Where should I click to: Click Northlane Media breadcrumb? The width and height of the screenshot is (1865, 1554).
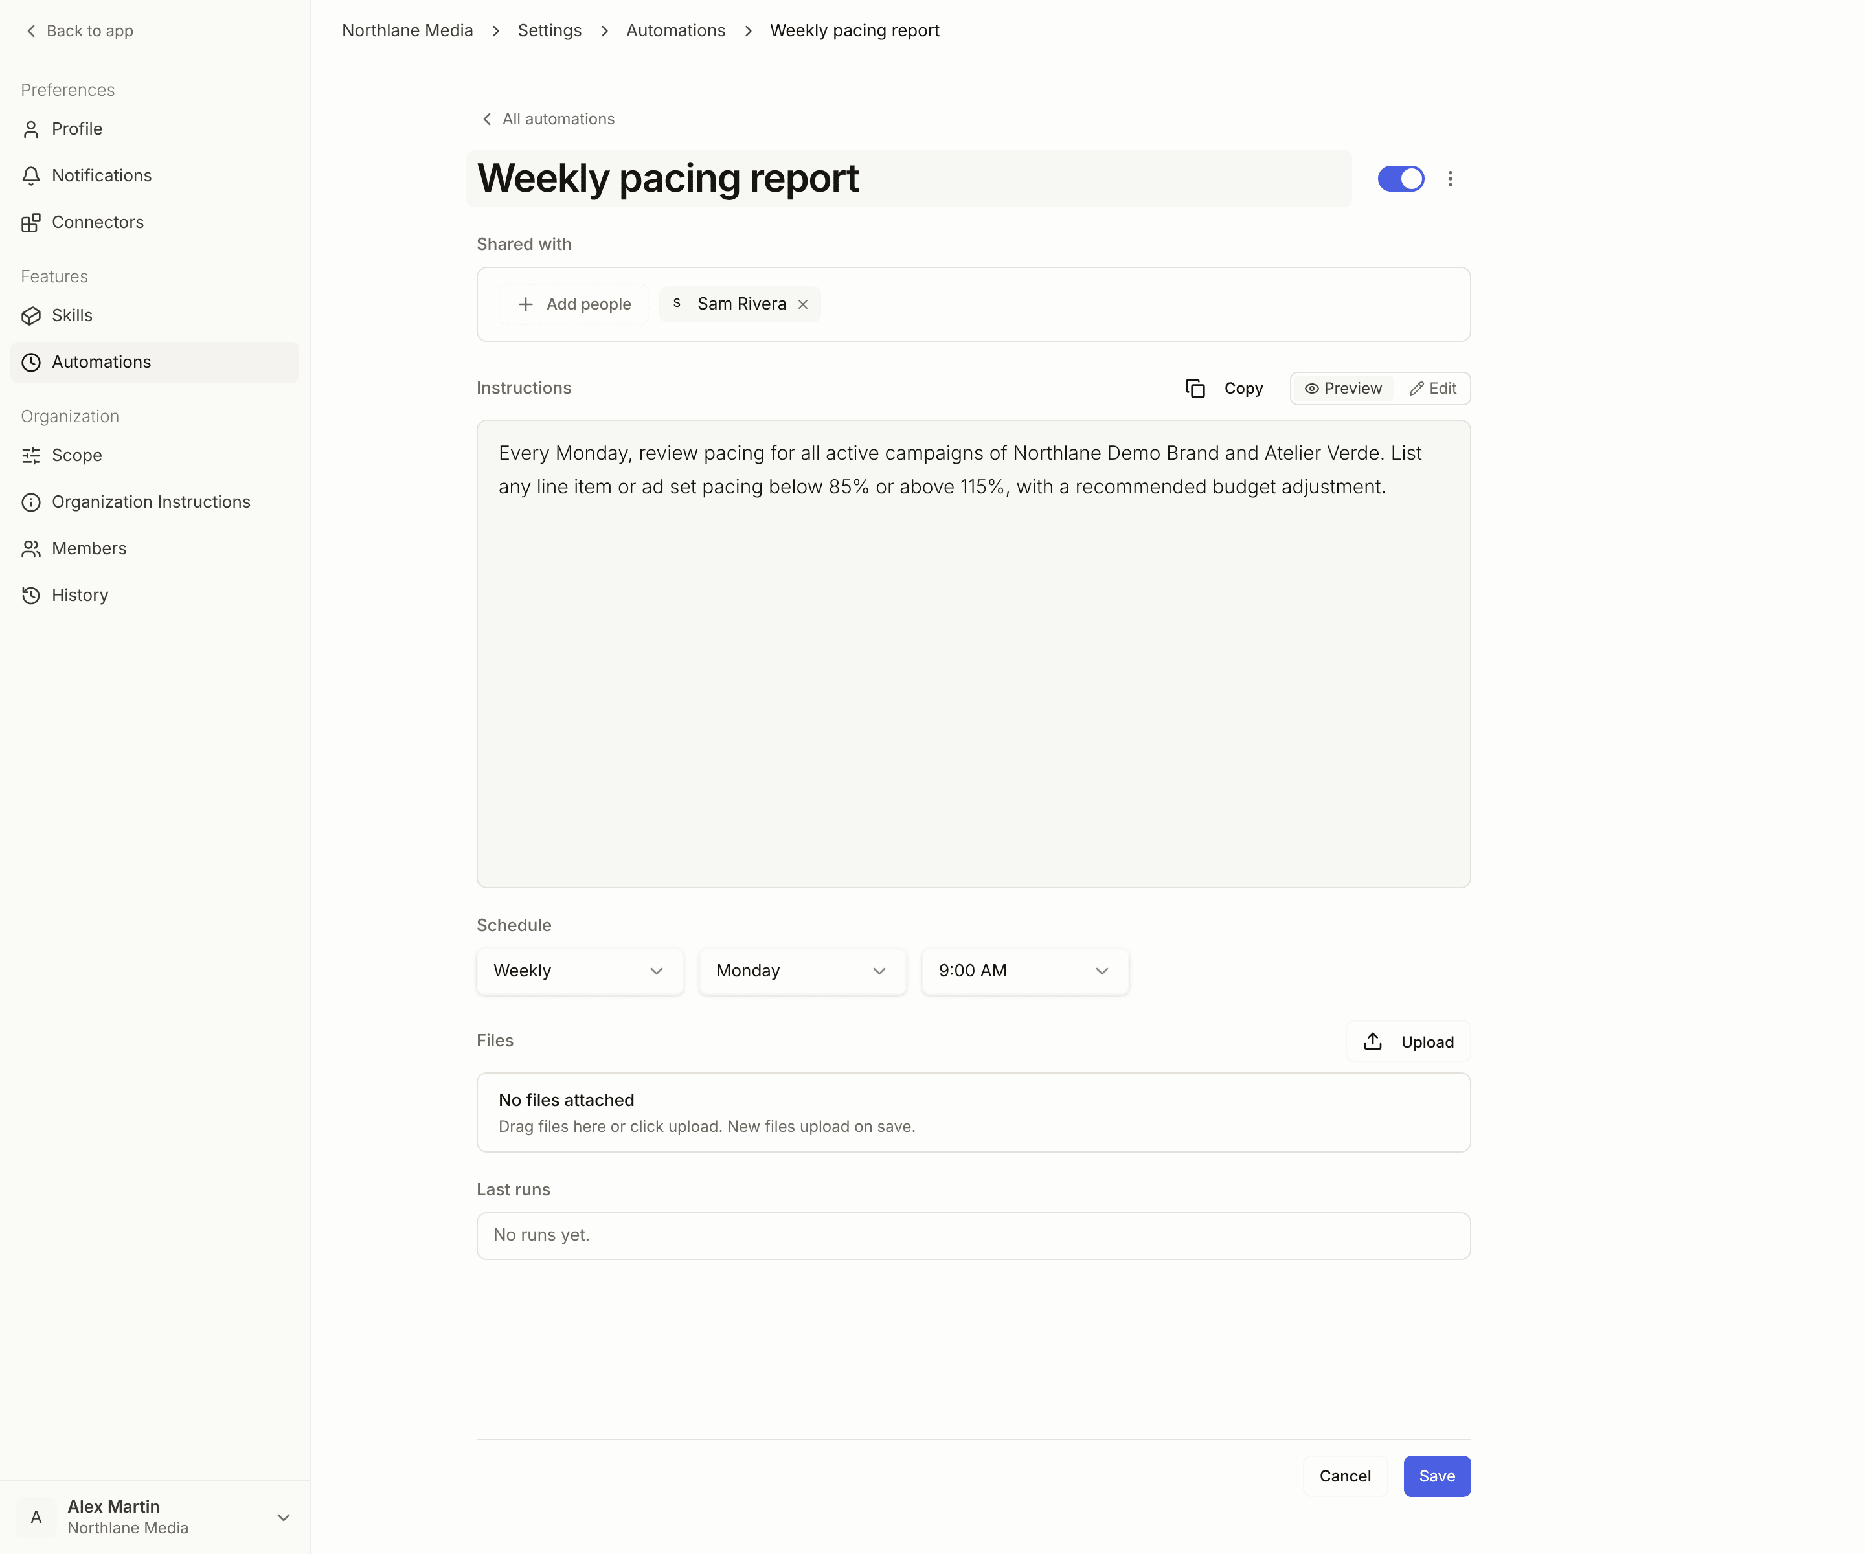(407, 31)
